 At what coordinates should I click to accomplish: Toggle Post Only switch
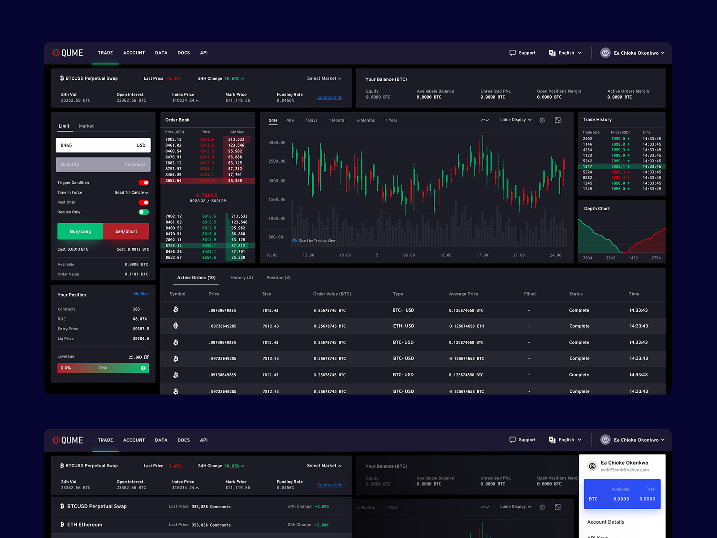[143, 202]
